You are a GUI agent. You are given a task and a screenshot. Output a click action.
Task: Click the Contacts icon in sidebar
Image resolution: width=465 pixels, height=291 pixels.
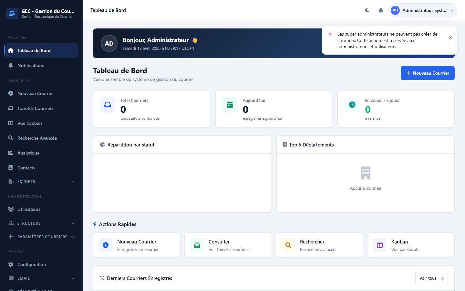click(x=11, y=168)
